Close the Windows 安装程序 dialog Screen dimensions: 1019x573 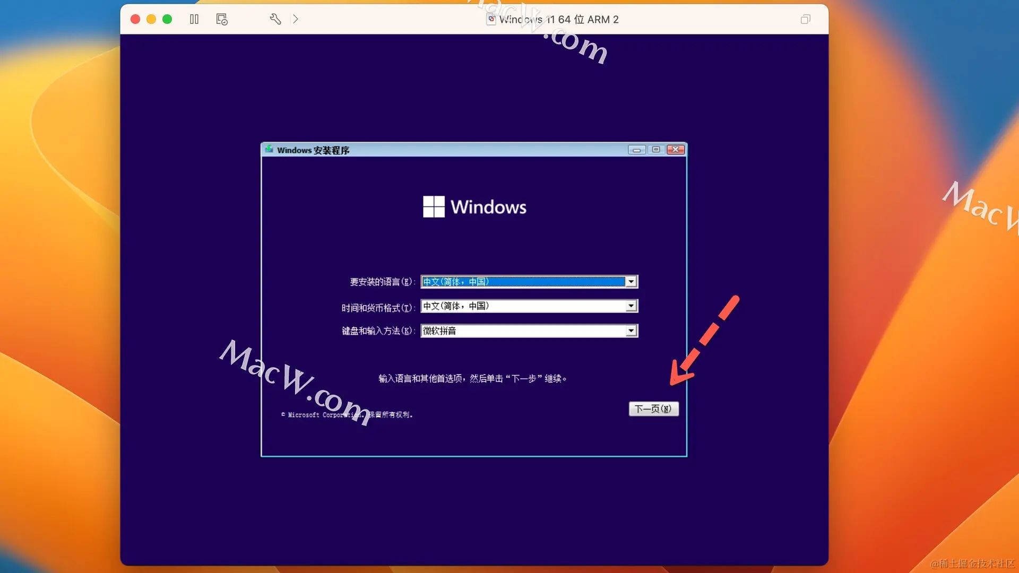[675, 150]
